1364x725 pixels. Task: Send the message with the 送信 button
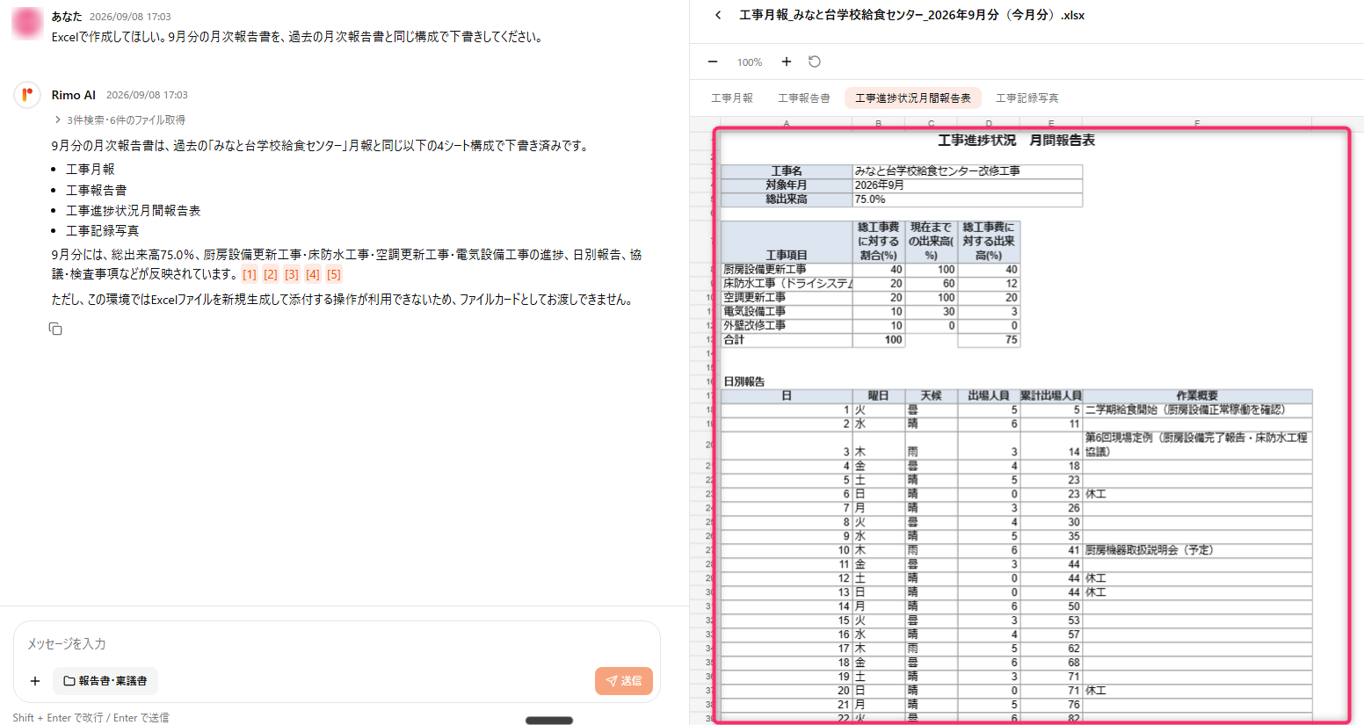coord(624,681)
